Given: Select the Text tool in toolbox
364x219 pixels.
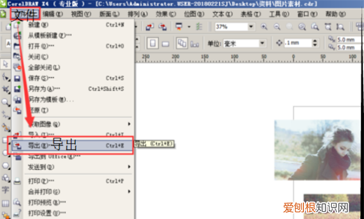Looking at the screenshot, I should 5,190.
